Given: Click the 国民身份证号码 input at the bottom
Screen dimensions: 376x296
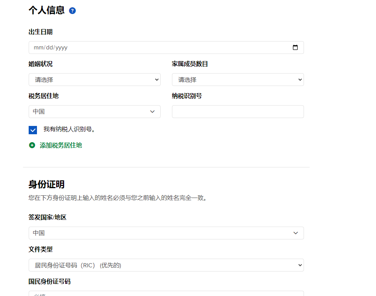Looking at the screenshot, I should [x=166, y=293].
